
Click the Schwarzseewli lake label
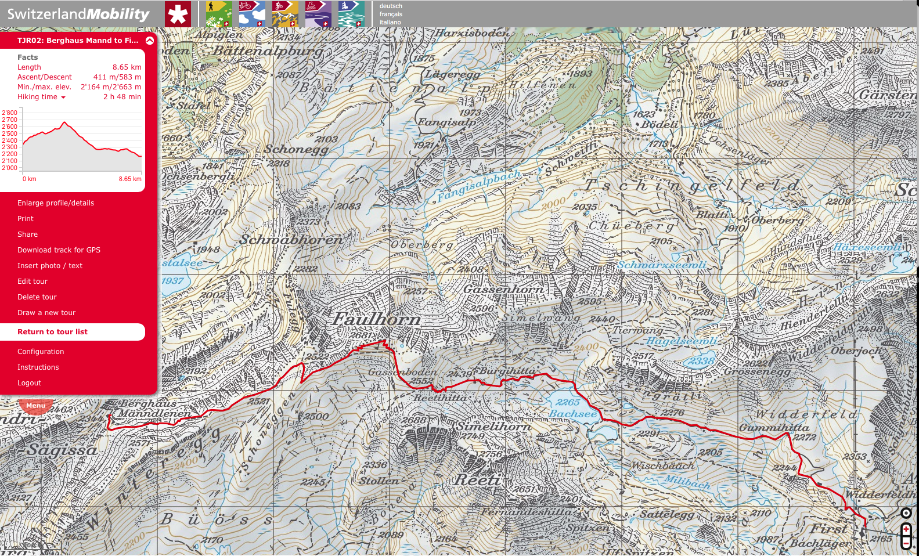tap(662, 265)
